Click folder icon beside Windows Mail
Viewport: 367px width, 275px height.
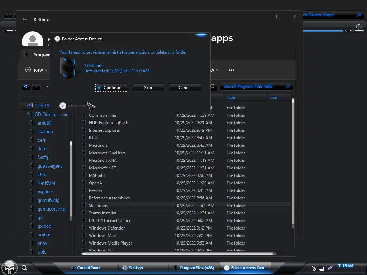(84, 235)
